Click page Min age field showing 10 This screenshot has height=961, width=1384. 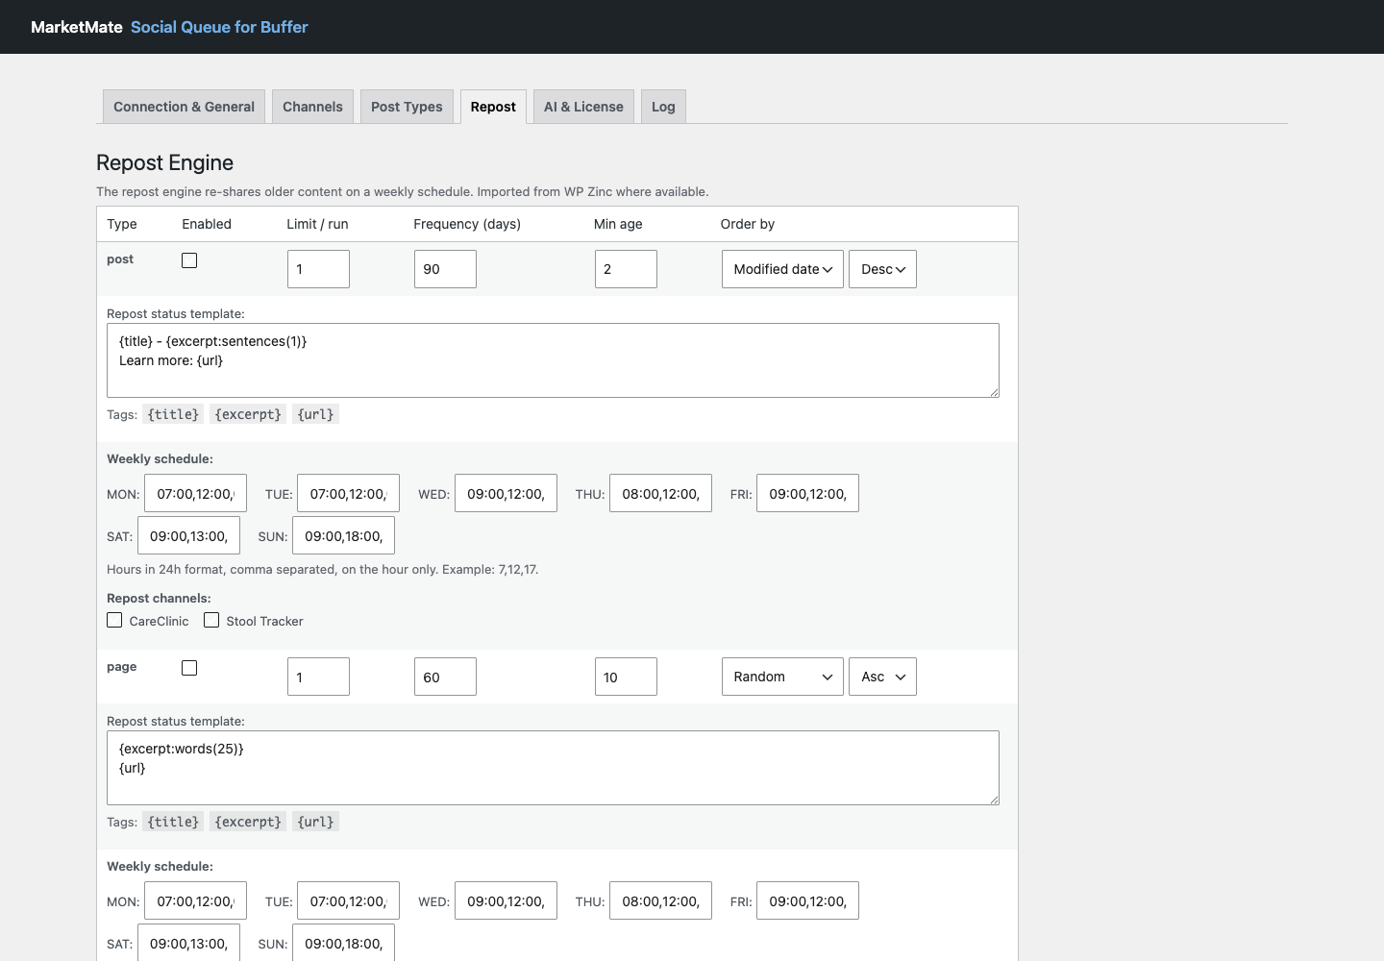click(x=626, y=677)
